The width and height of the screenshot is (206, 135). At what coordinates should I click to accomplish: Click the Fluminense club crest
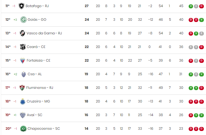coord(22,88)
